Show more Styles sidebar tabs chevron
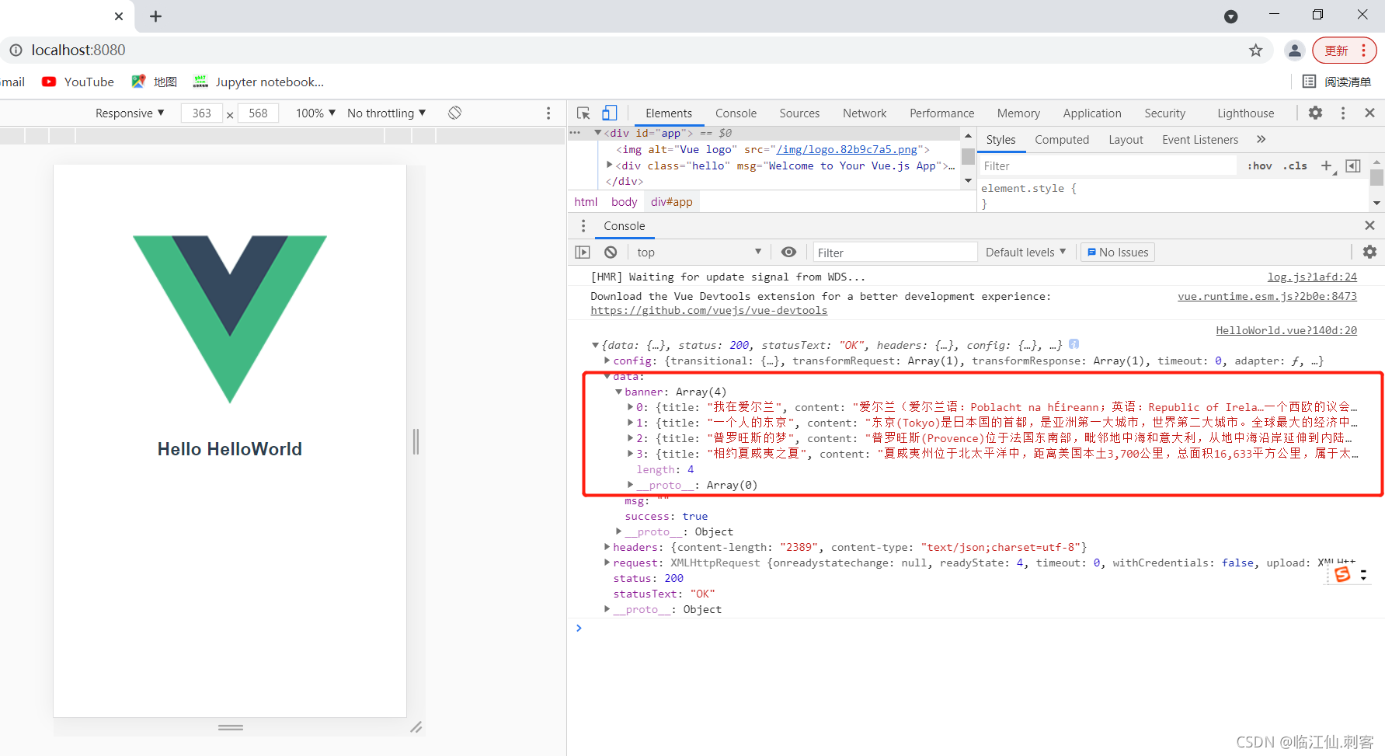 [1261, 139]
